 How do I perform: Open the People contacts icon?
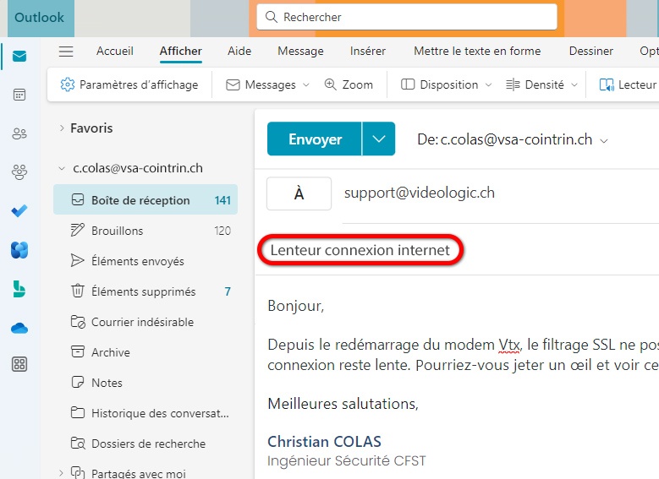[x=19, y=133]
